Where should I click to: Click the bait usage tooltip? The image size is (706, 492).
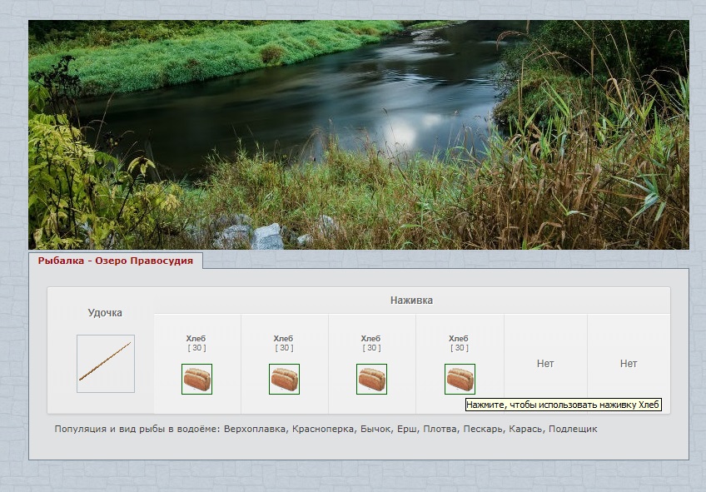pyautogui.click(x=563, y=405)
